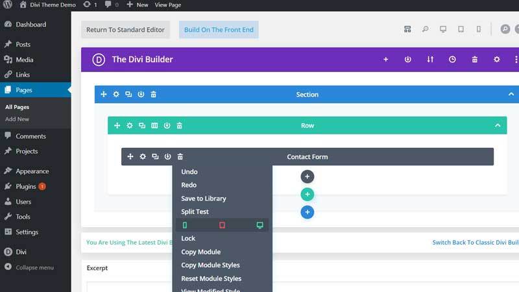Click View Page in admin bar

168,5
